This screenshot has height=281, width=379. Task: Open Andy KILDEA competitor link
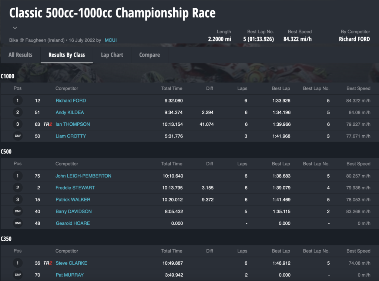[x=70, y=112]
